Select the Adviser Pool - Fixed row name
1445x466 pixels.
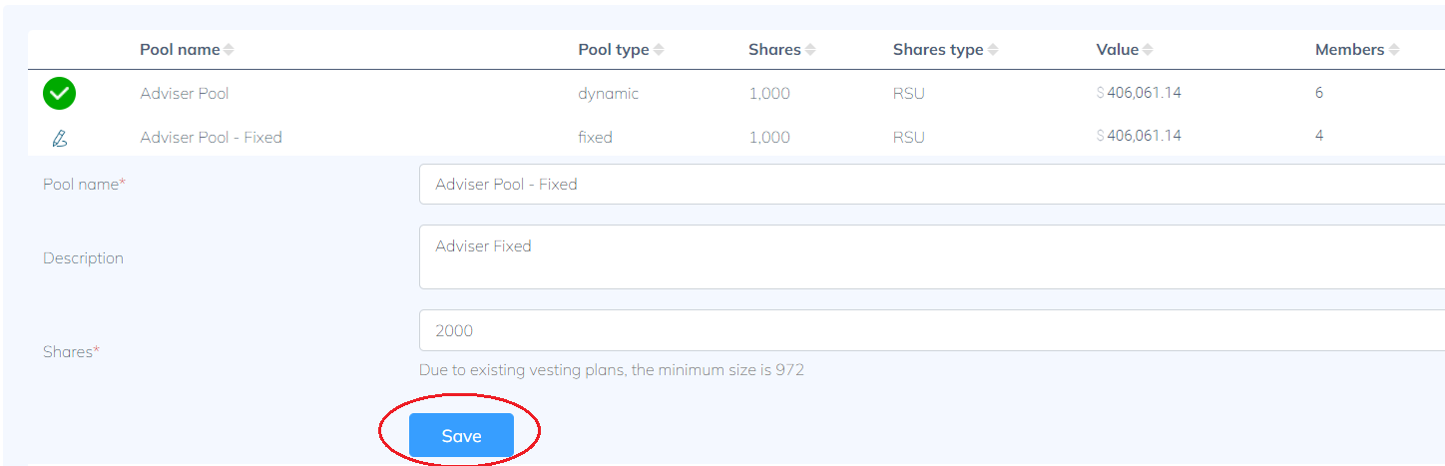click(211, 137)
